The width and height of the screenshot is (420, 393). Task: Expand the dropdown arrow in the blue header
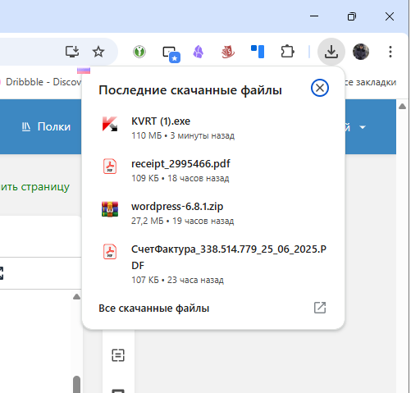[x=363, y=127]
